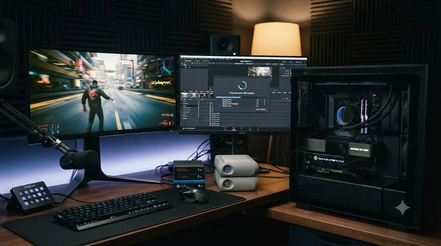Click the red-outlined cancel button in render dialog
Image resolution: width=441 pixels, height=246 pixels.
point(261,110)
